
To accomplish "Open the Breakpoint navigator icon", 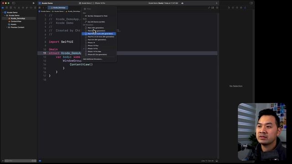I will click(31, 8).
